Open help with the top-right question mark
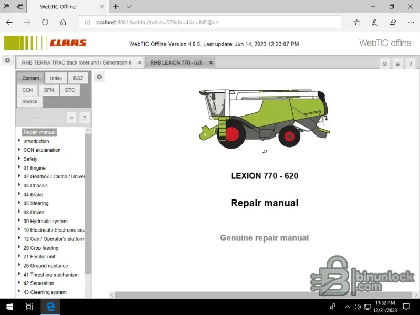 pos(410,64)
